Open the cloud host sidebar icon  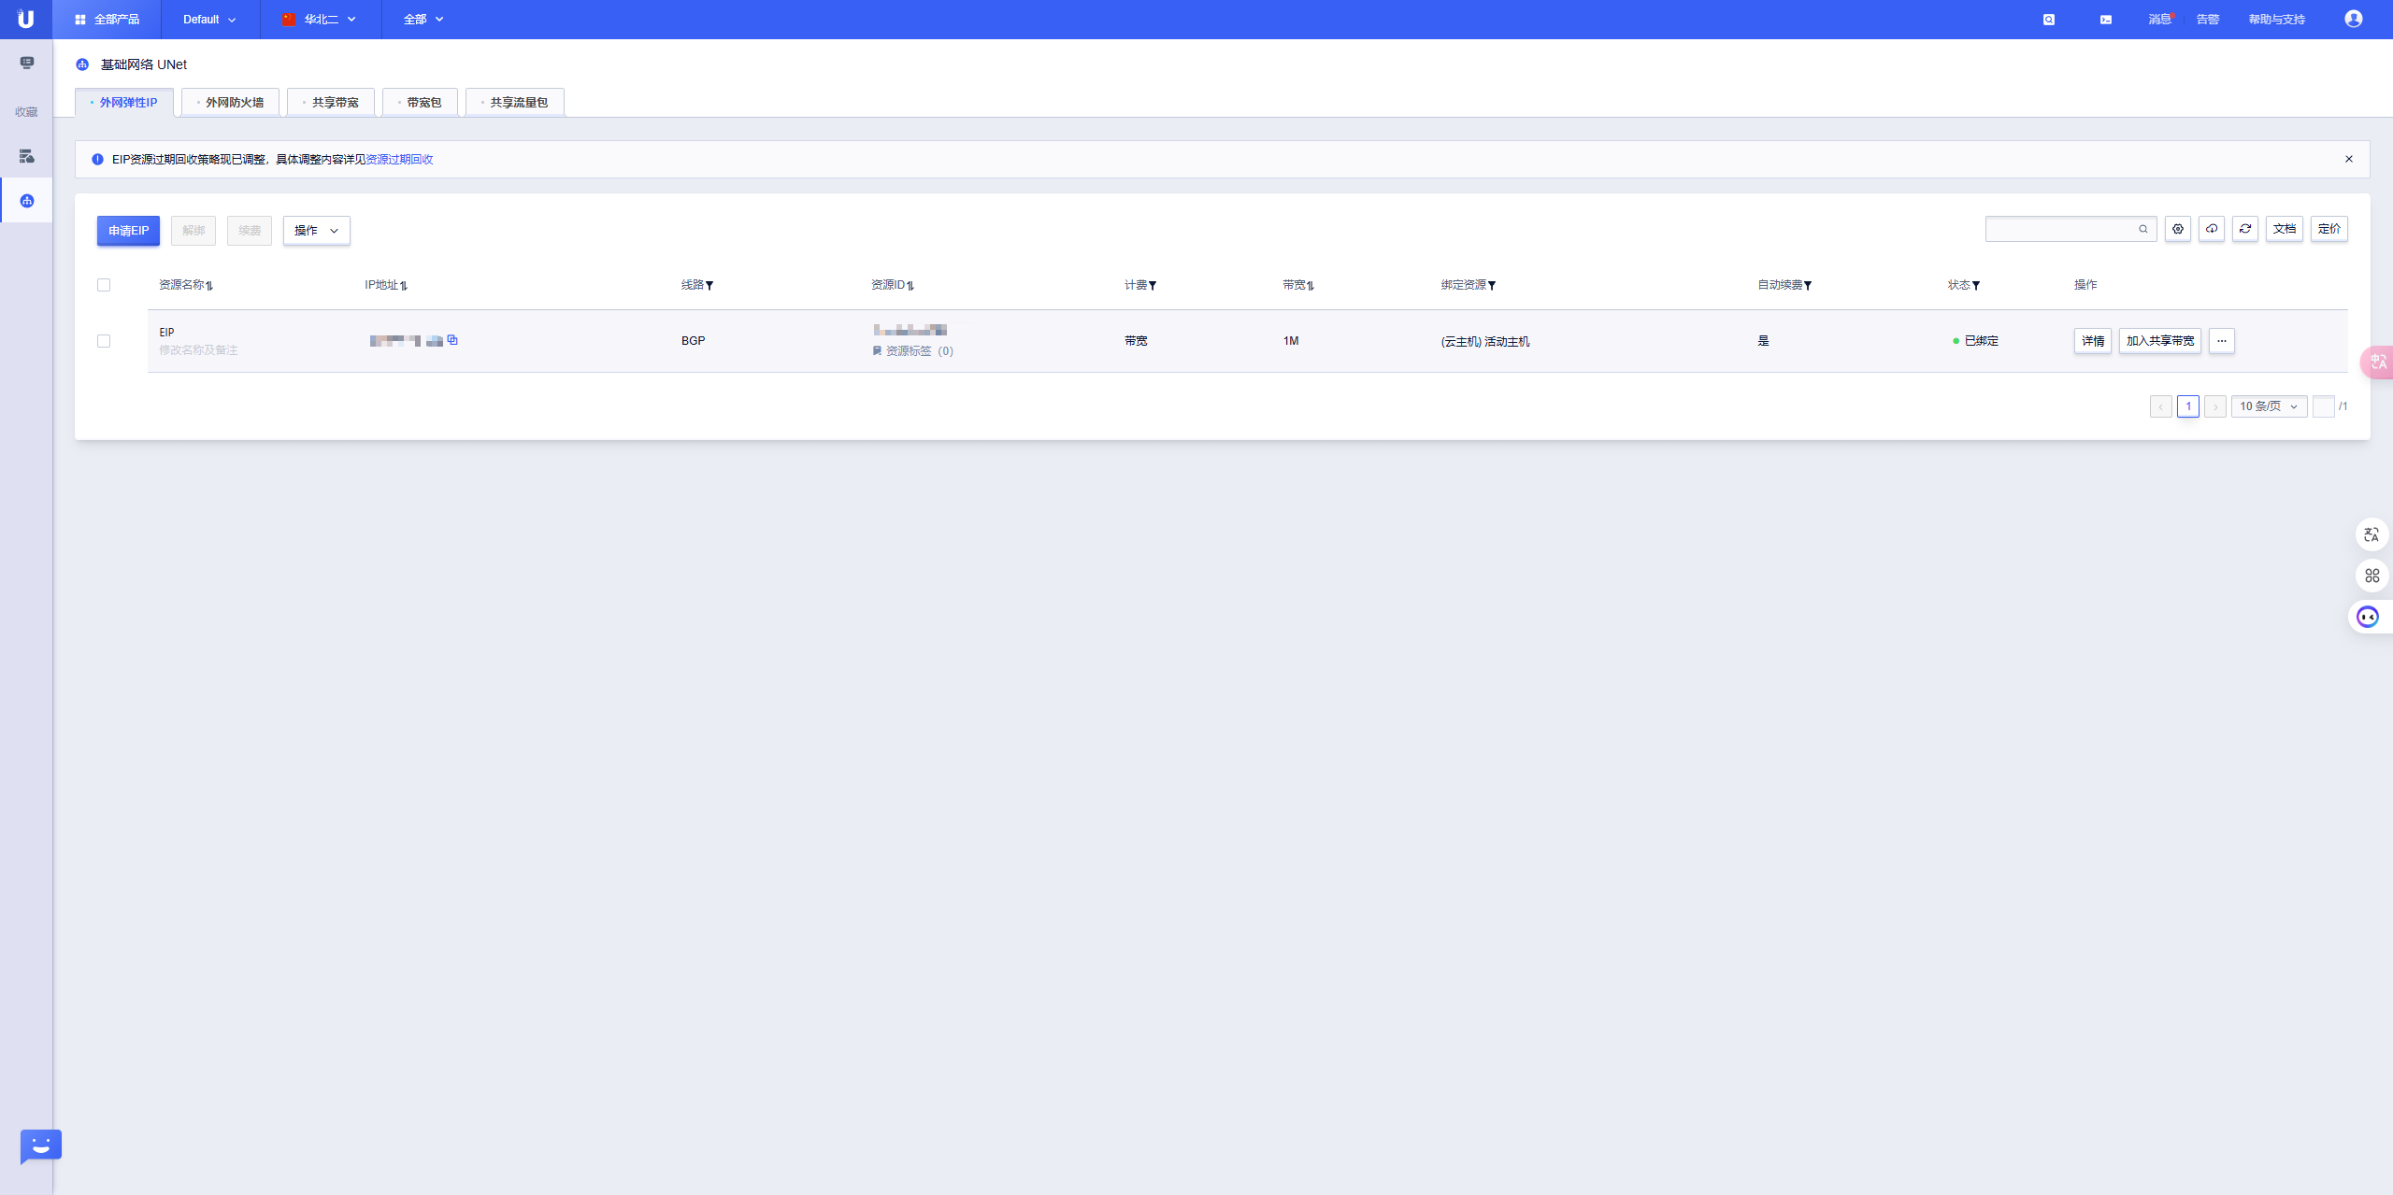pyautogui.click(x=27, y=63)
